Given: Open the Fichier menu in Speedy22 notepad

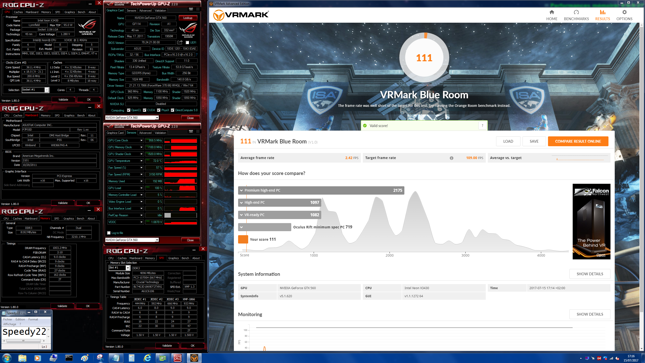Looking at the screenshot, I should point(8,319).
